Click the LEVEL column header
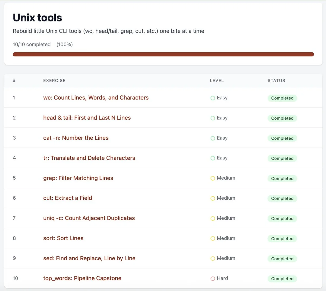The width and height of the screenshot is (326, 291). tap(217, 81)
